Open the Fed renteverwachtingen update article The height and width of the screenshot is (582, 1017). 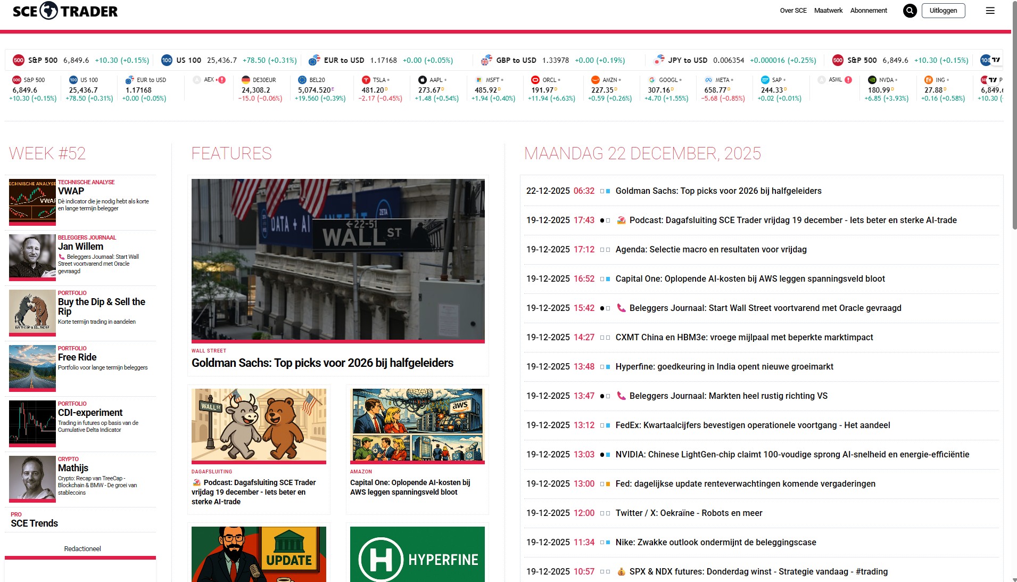click(745, 483)
